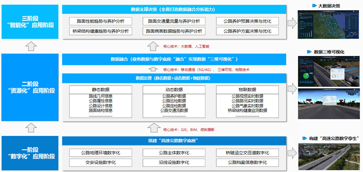Click the 静态数据 column header
The image size is (363, 172).
pos(101,90)
